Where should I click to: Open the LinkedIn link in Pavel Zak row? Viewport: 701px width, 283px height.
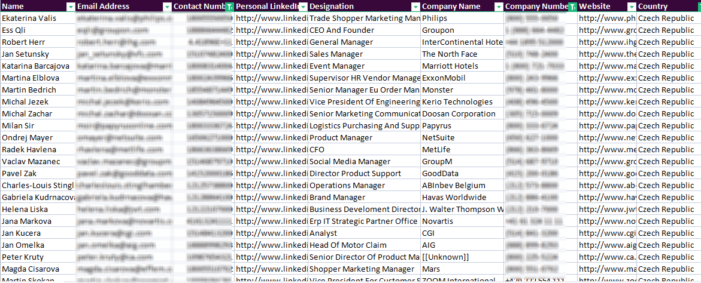(x=271, y=173)
